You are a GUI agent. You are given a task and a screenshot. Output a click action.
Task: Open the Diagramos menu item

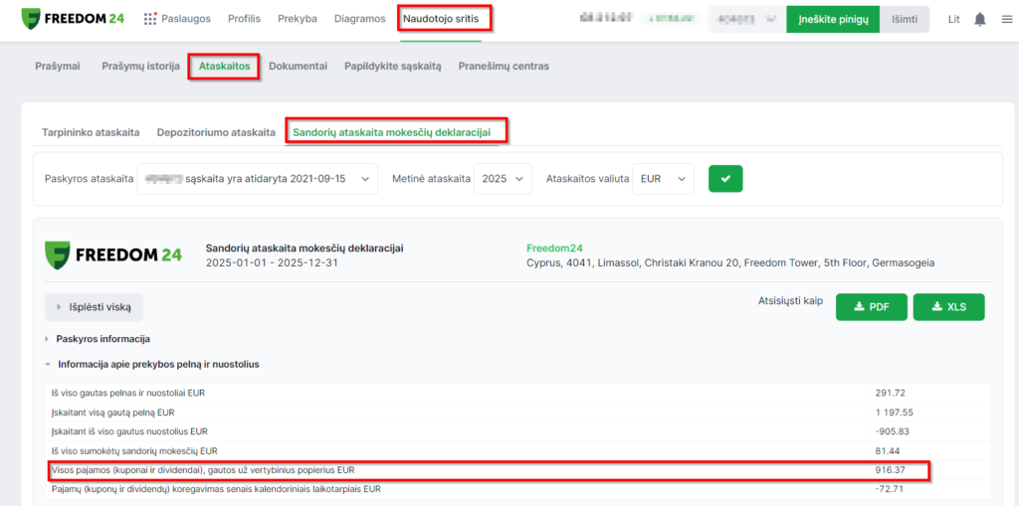click(359, 19)
